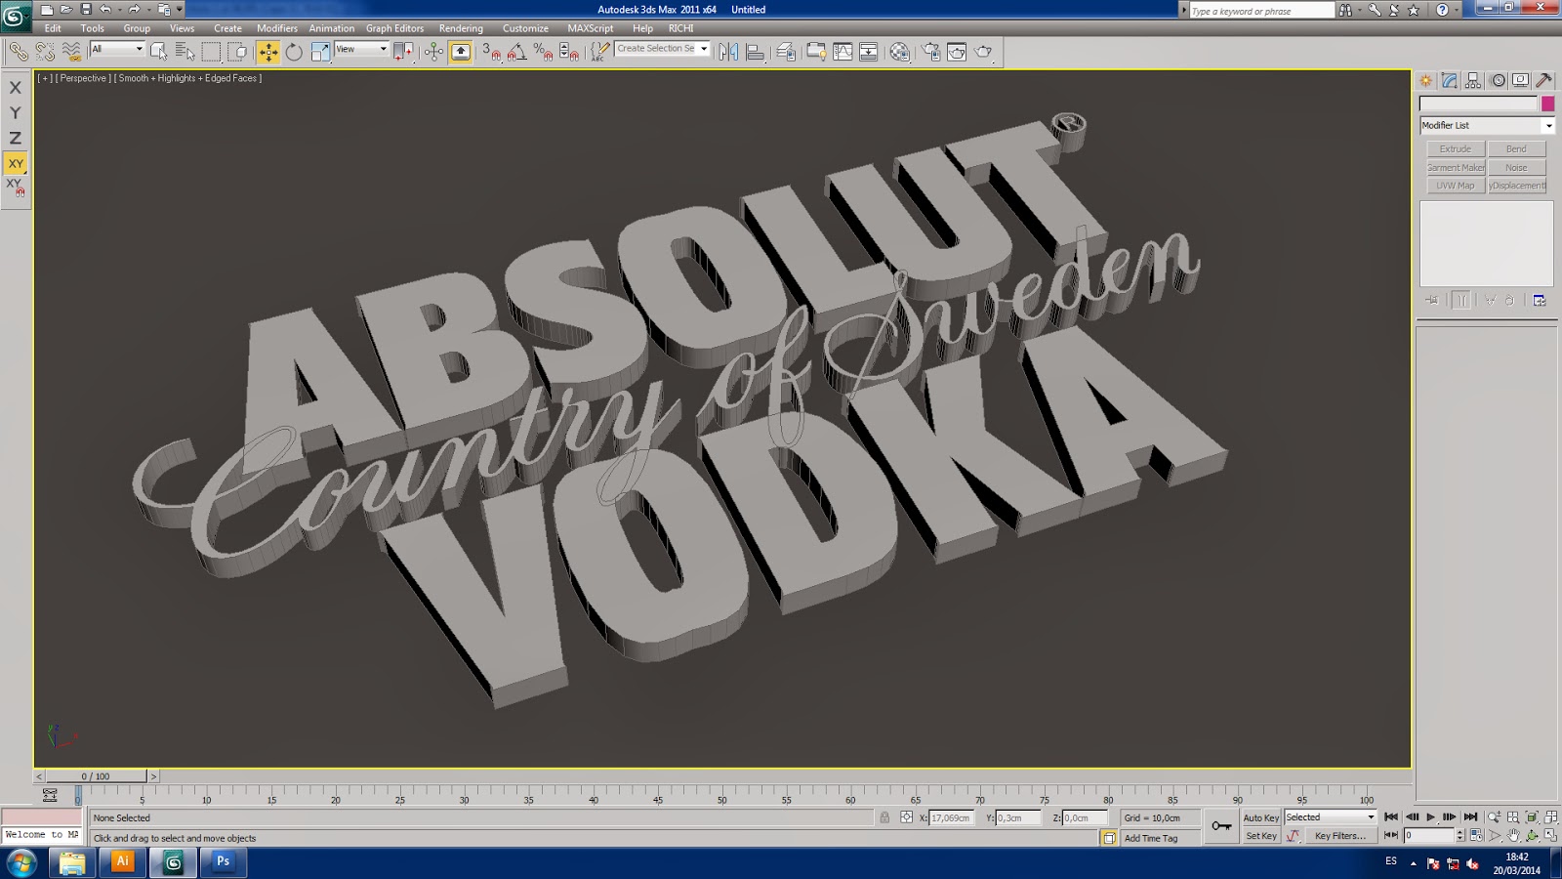Open the Material Editor
The height and width of the screenshot is (879, 1562).
[900, 52]
